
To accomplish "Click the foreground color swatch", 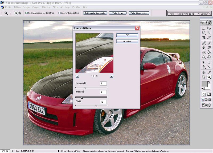I will click(204, 84).
